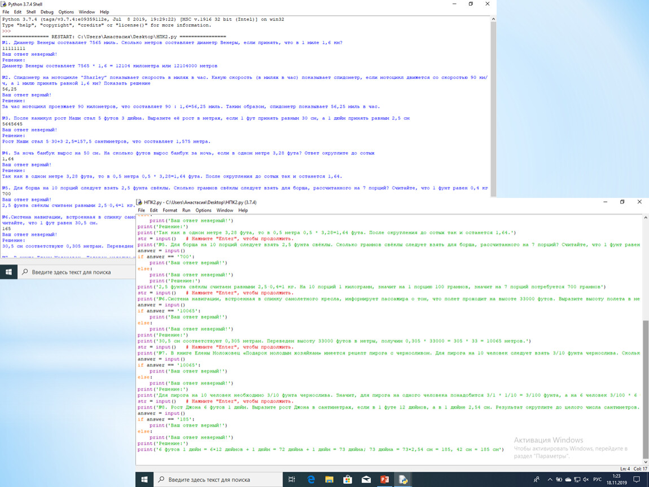The height and width of the screenshot is (487, 649).
Task: Click the Python IDLE taskbar icon
Action: tap(404, 480)
